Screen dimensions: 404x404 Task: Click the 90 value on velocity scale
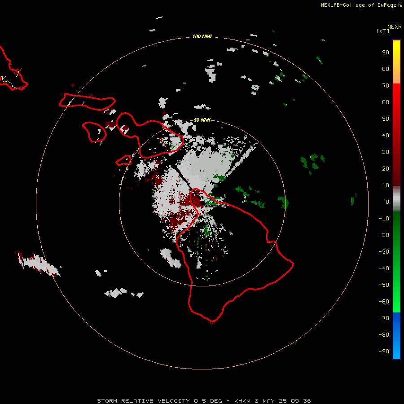point(386,53)
